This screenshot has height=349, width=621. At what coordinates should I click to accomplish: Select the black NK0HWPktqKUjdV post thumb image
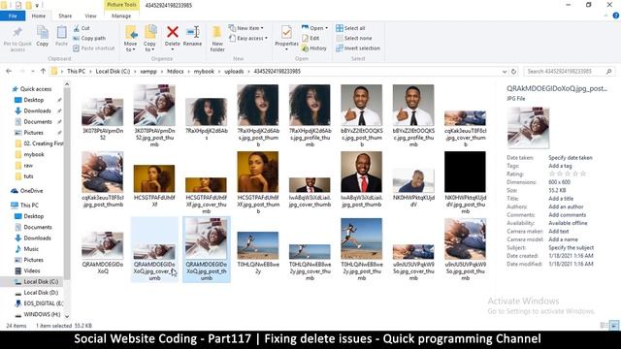pos(465,182)
